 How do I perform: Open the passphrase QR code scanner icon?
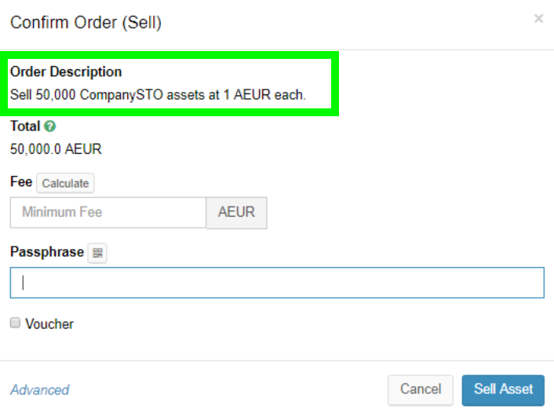tap(97, 253)
